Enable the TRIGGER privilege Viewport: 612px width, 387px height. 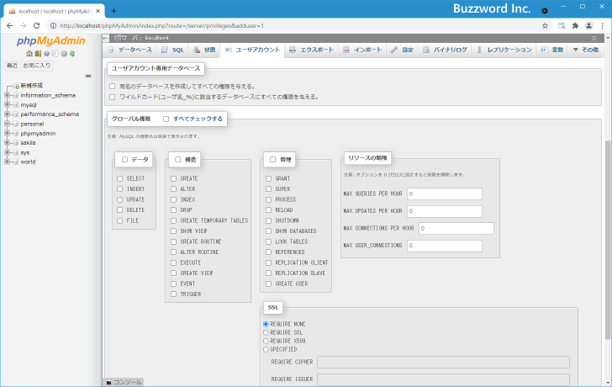pyautogui.click(x=174, y=294)
